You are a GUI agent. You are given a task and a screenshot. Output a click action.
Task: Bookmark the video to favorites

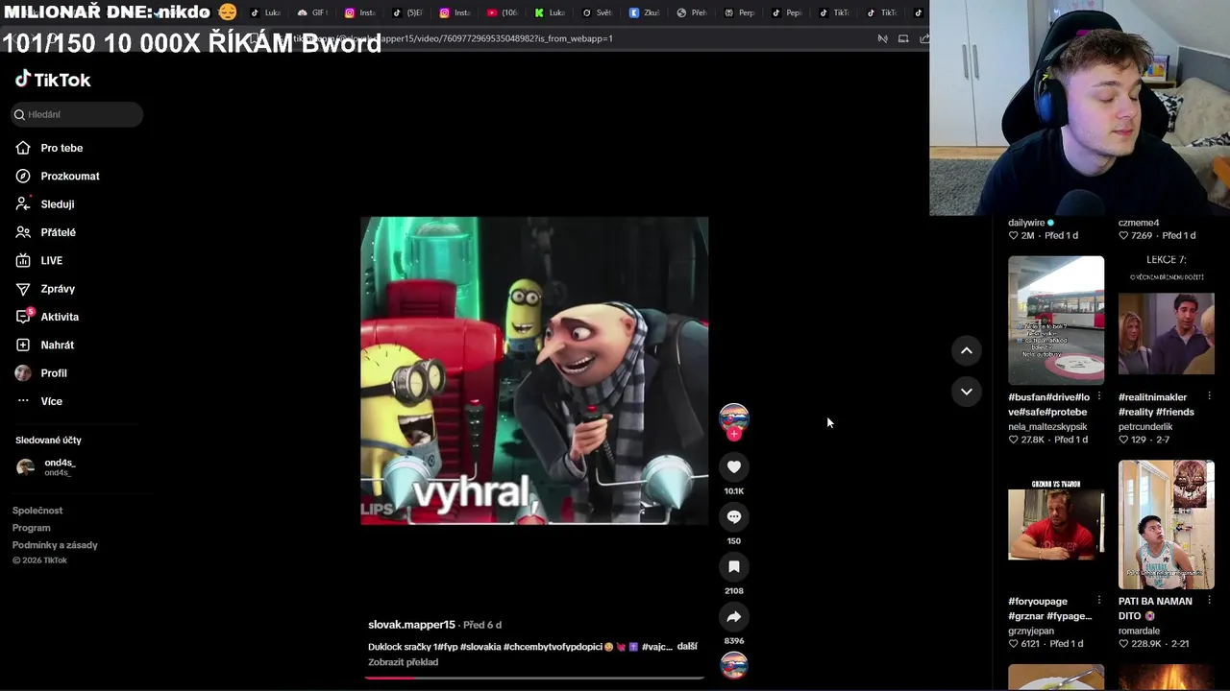[734, 566]
